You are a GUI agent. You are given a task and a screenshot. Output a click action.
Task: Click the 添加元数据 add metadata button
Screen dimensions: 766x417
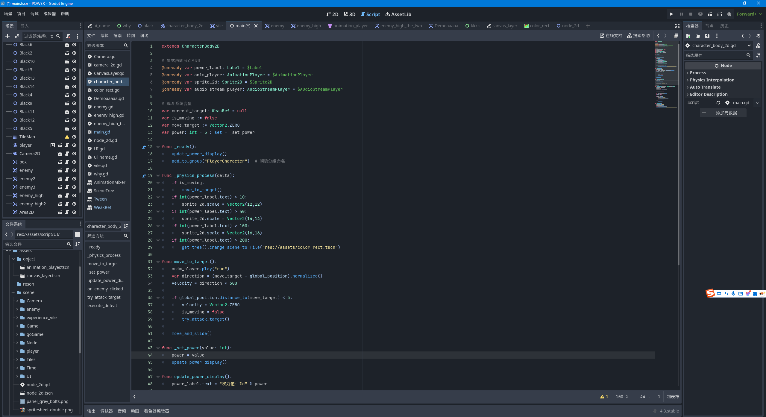[x=723, y=113]
